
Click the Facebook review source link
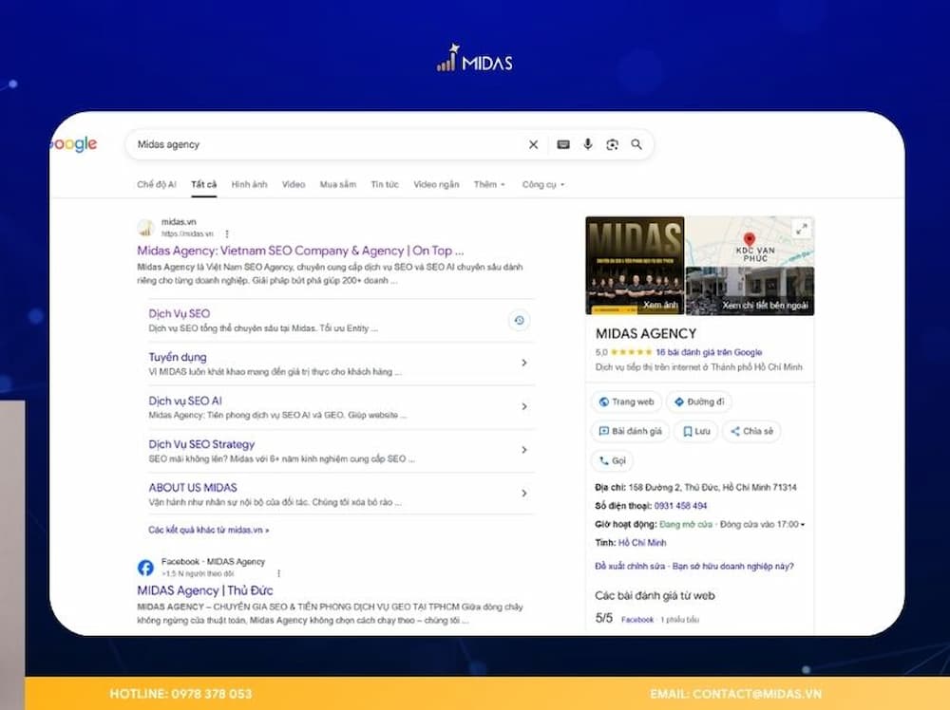(x=637, y=620)
